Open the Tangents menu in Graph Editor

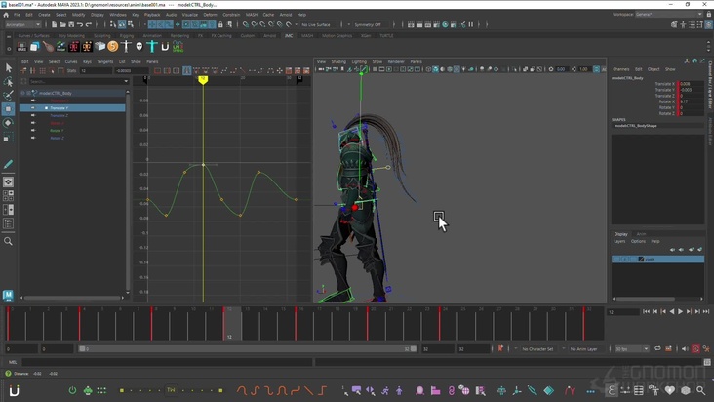[x=104, y=61]
